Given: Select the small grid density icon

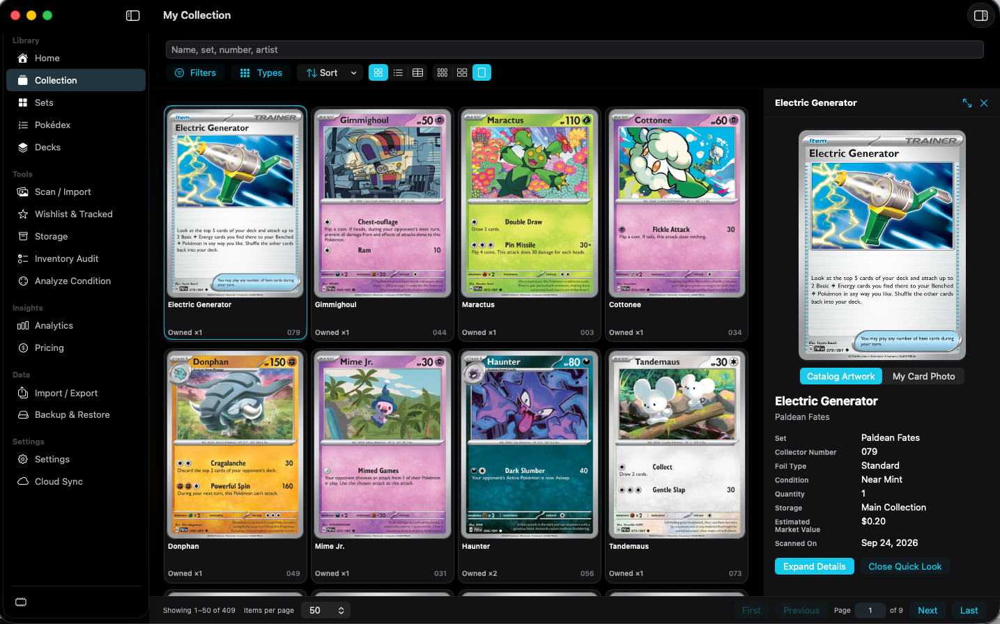Looking at the screenshot, I should (x=443, y=72).
